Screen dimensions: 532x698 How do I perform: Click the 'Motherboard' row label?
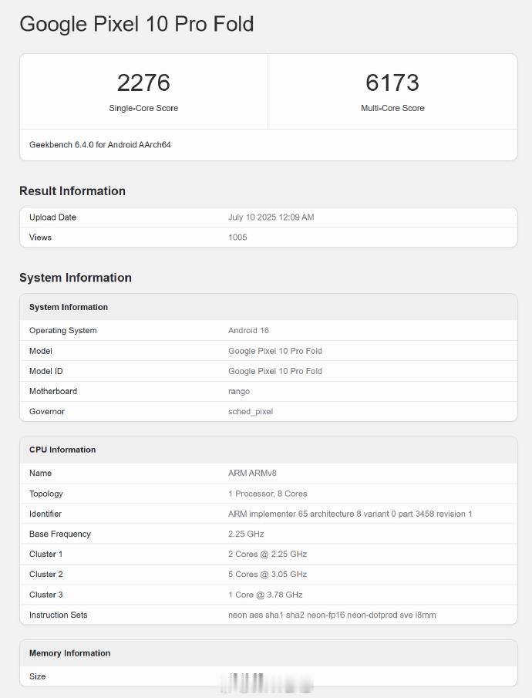tap(53, 391)
